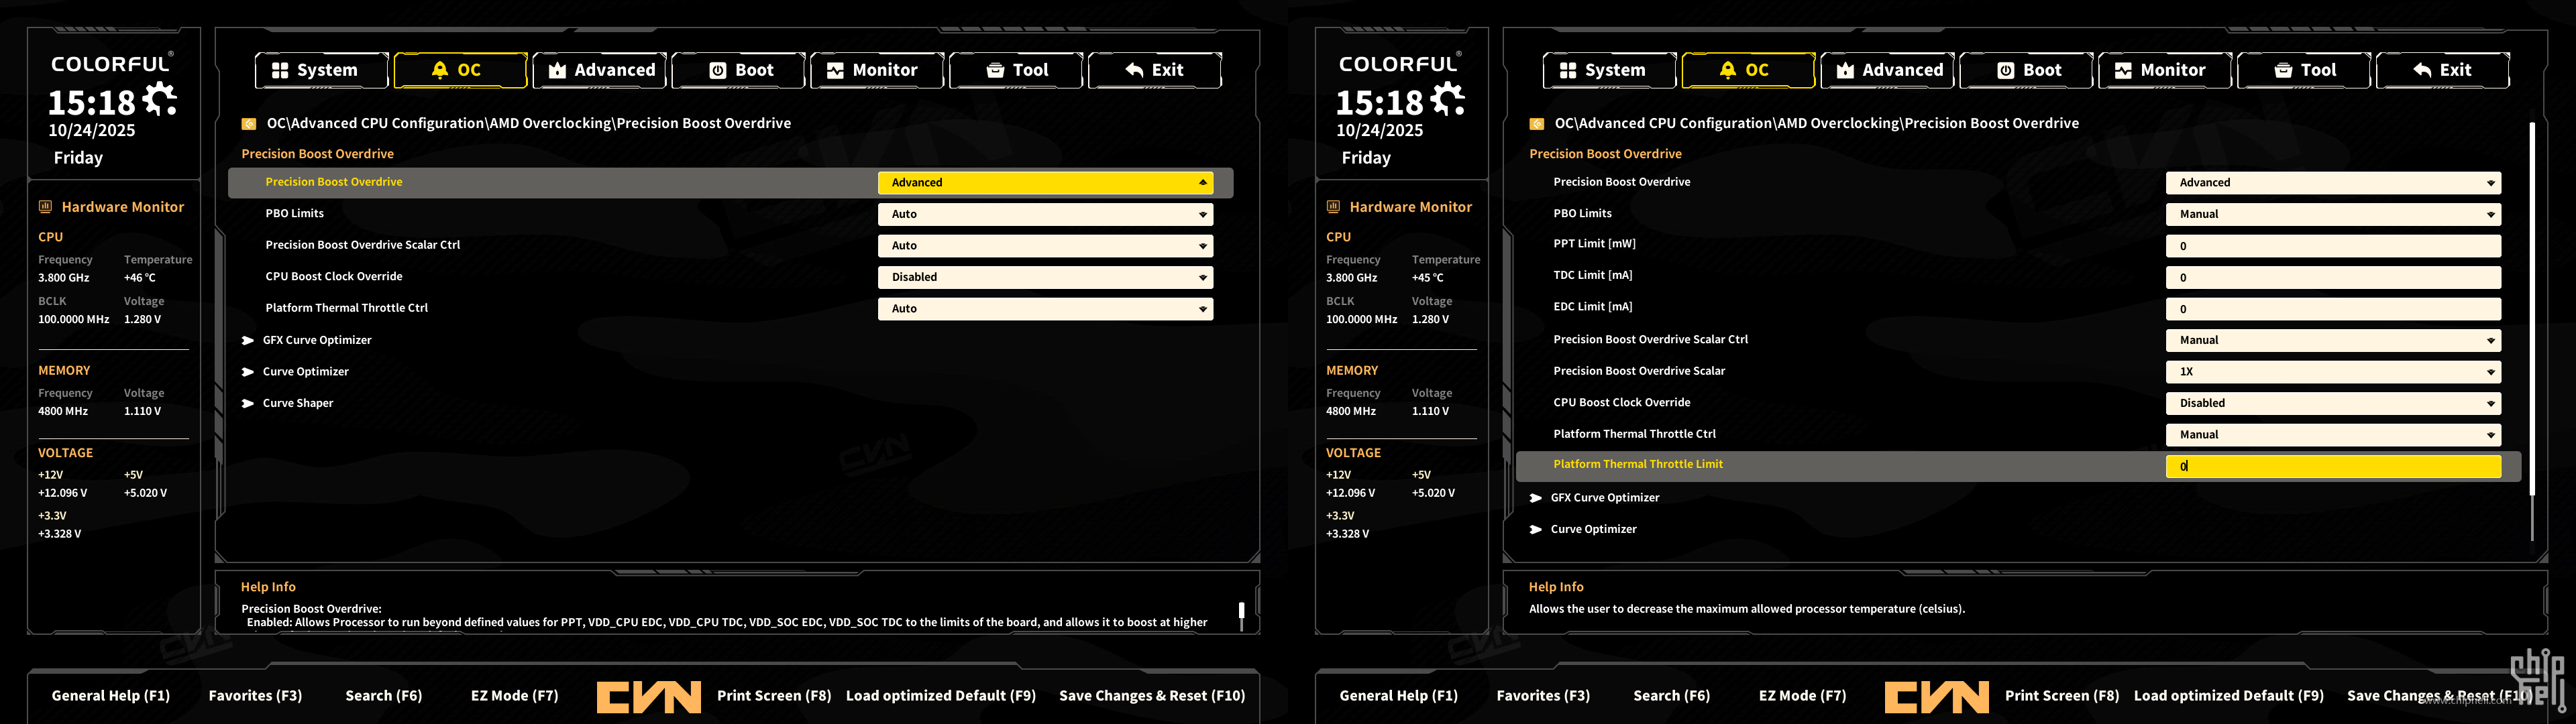
Task: Expand the right screen's GFX Curve Optimizer
Action: [1604, 498]
